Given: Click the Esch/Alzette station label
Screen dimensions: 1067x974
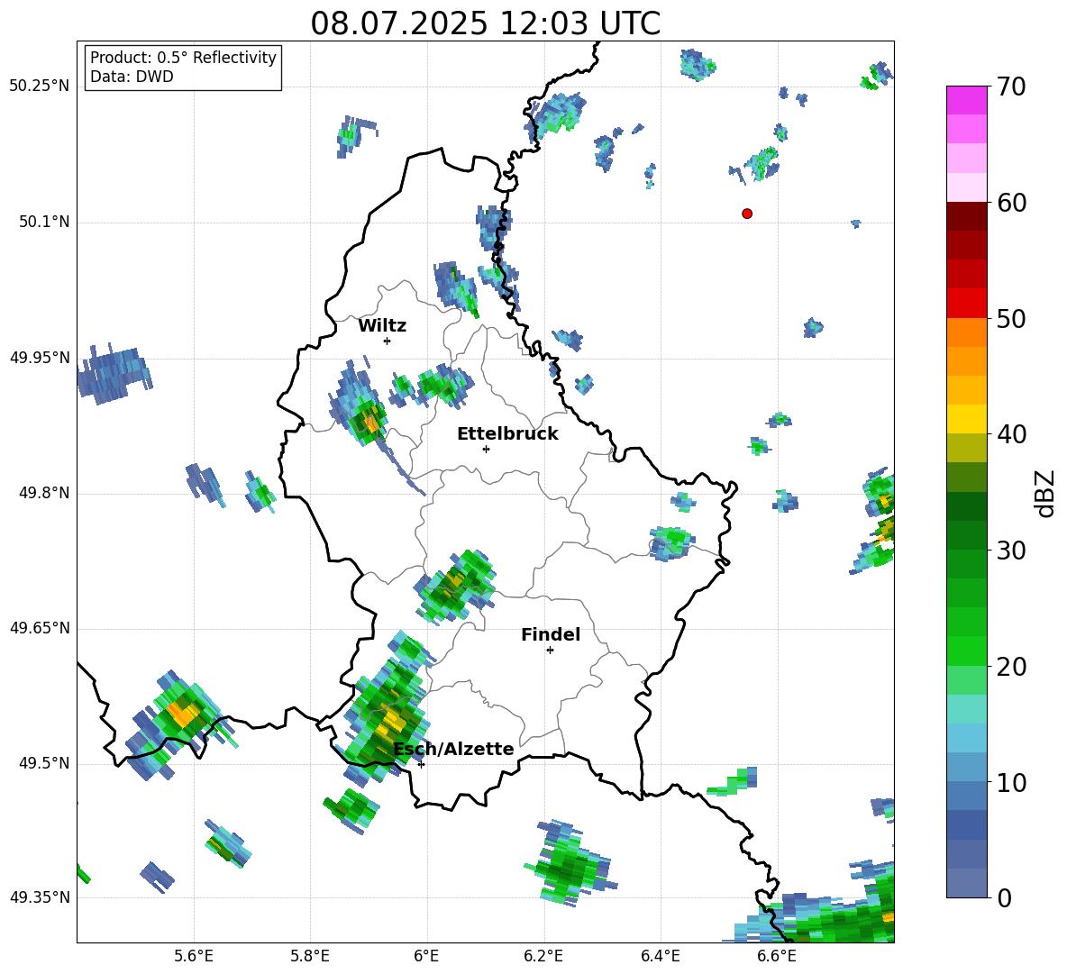Looking at the screenshot, I should [453, 749].
